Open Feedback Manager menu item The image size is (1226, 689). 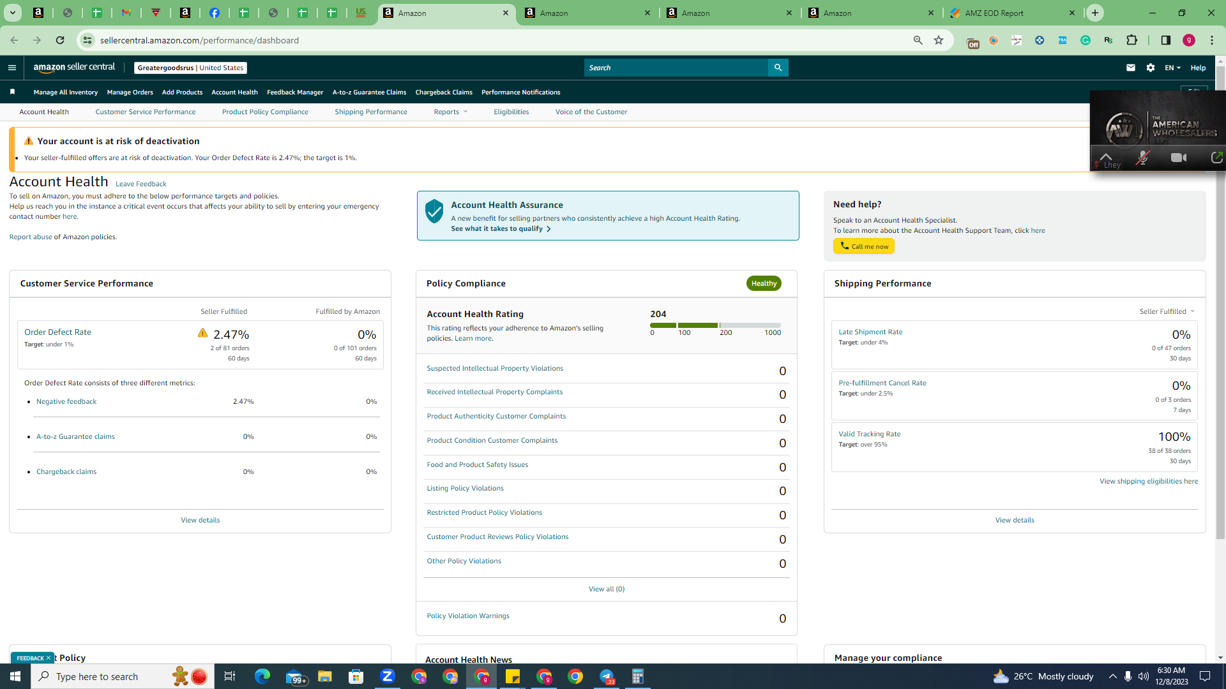(x=295, y=92)
